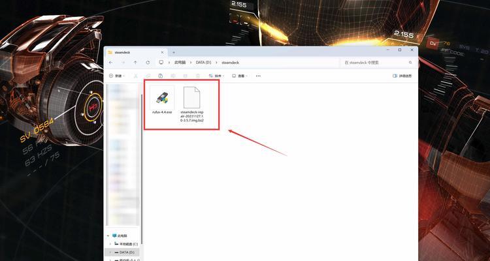
Task: Click the steamdeck-repair img.bz2 file name
Action: pyautogui.click(x=192, y=116)
